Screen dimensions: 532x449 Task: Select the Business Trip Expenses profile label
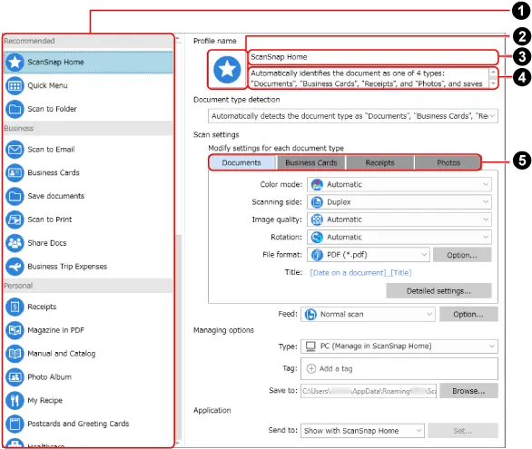67,267
